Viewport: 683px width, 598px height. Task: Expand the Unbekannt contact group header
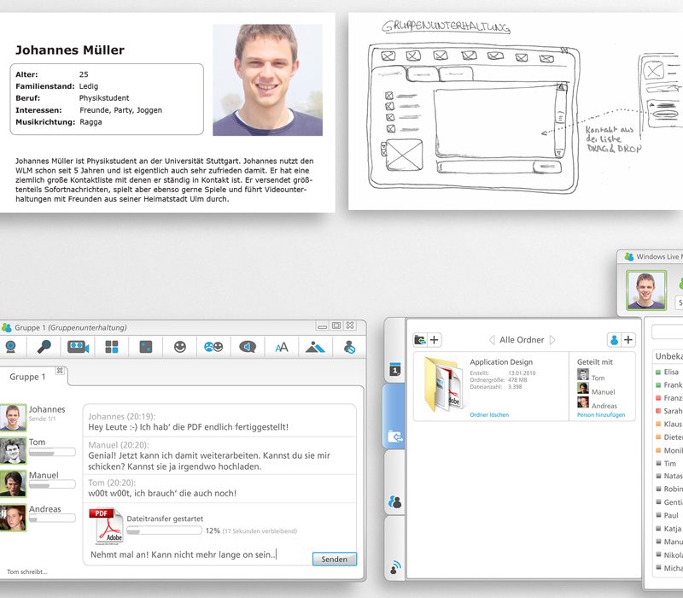pyautogui.click(x=668, y=357)
